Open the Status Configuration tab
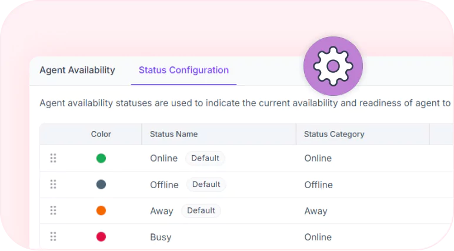This screenshot has width=454, height=251. [x=183, y=70]
